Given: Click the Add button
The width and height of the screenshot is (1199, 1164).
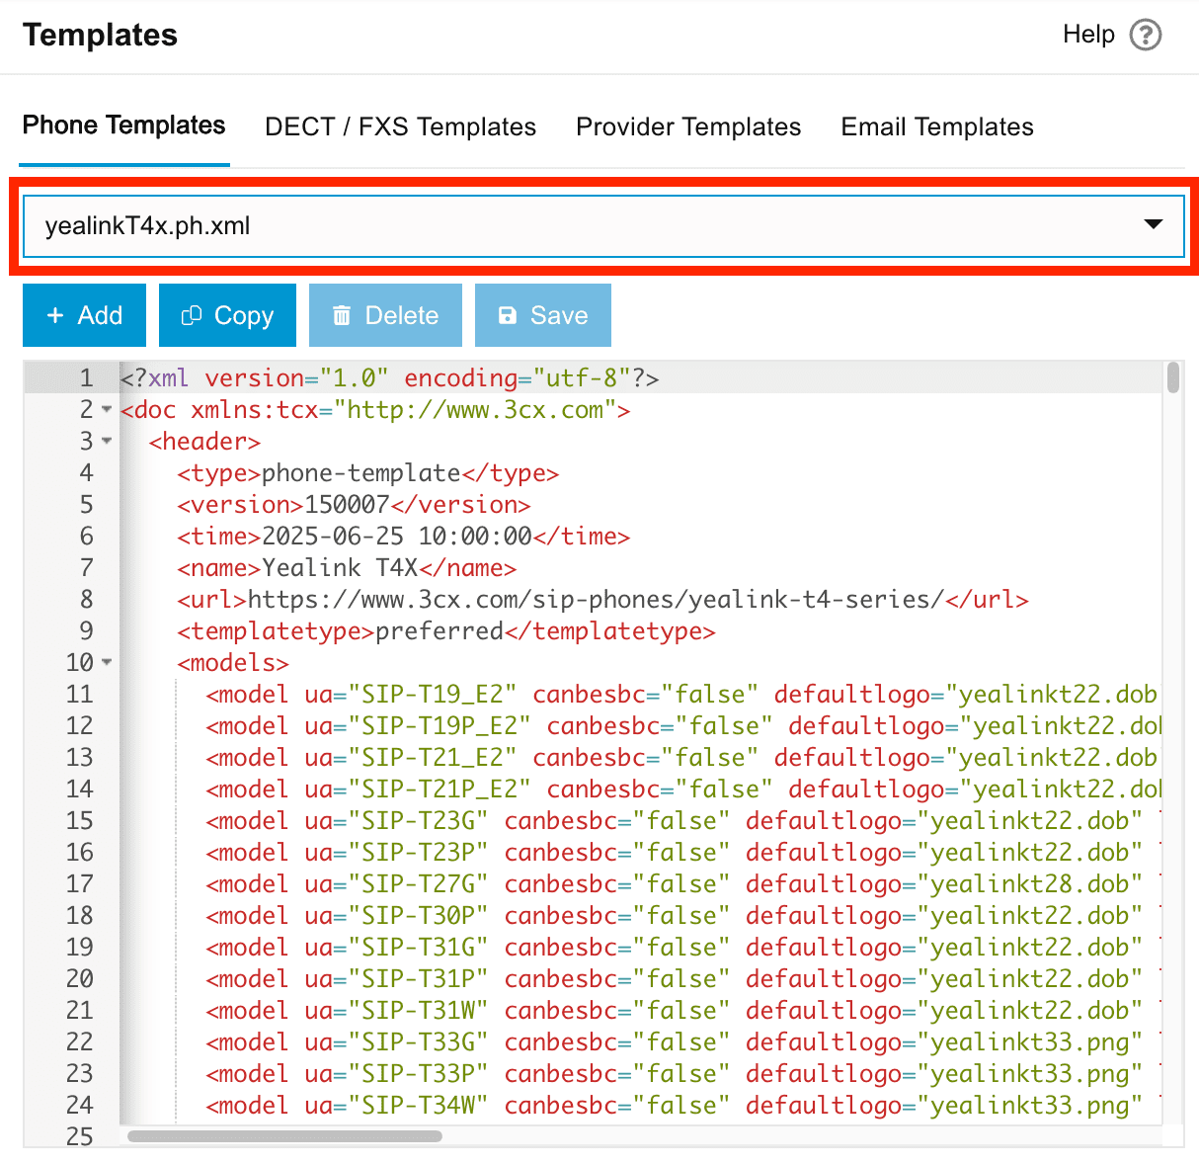Looking at the screenshot, I should click(x=84, y=315).
